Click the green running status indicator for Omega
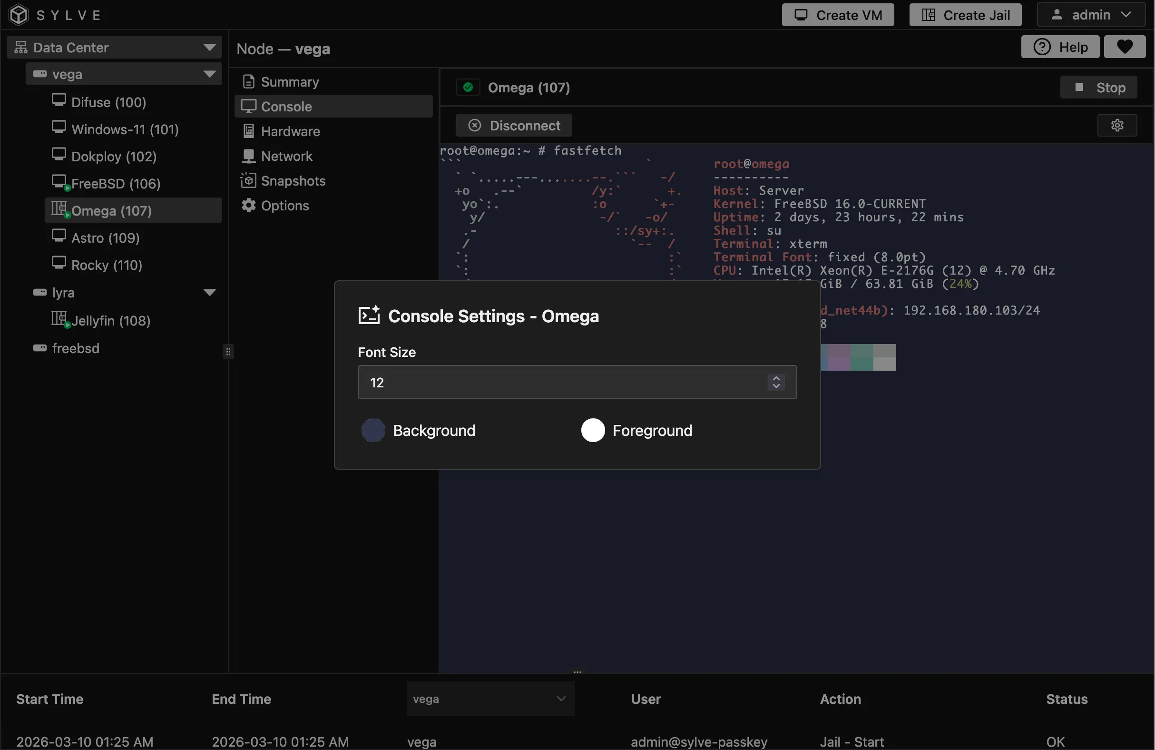Screen dimensions: 1155x750 point(468,88)
